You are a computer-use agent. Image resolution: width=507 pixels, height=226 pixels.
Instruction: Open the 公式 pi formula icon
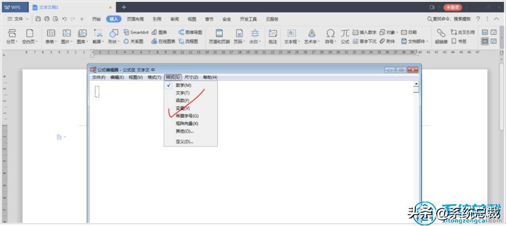[345, 33]
